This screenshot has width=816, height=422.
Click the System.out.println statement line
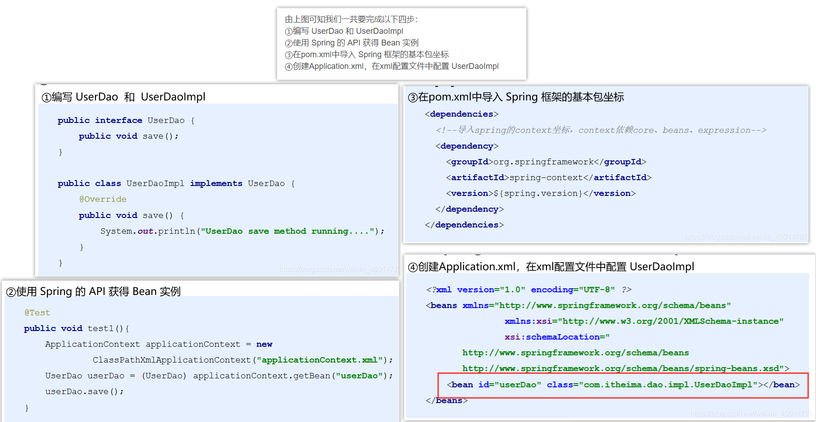coord(242,231)
